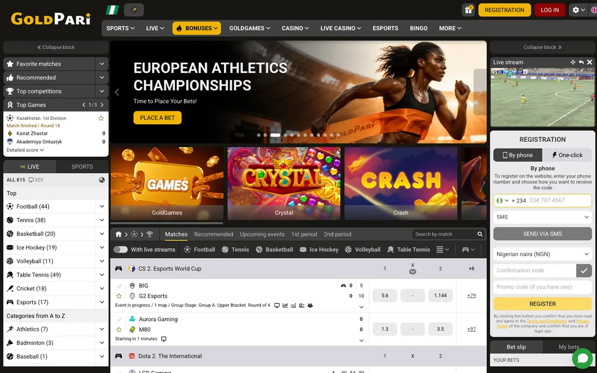Image resolution: width=597 pixels, height=373 pixels.
Task: Go to previous banner slide arrow
Action: pyautogui.click(x=117, y=92)
